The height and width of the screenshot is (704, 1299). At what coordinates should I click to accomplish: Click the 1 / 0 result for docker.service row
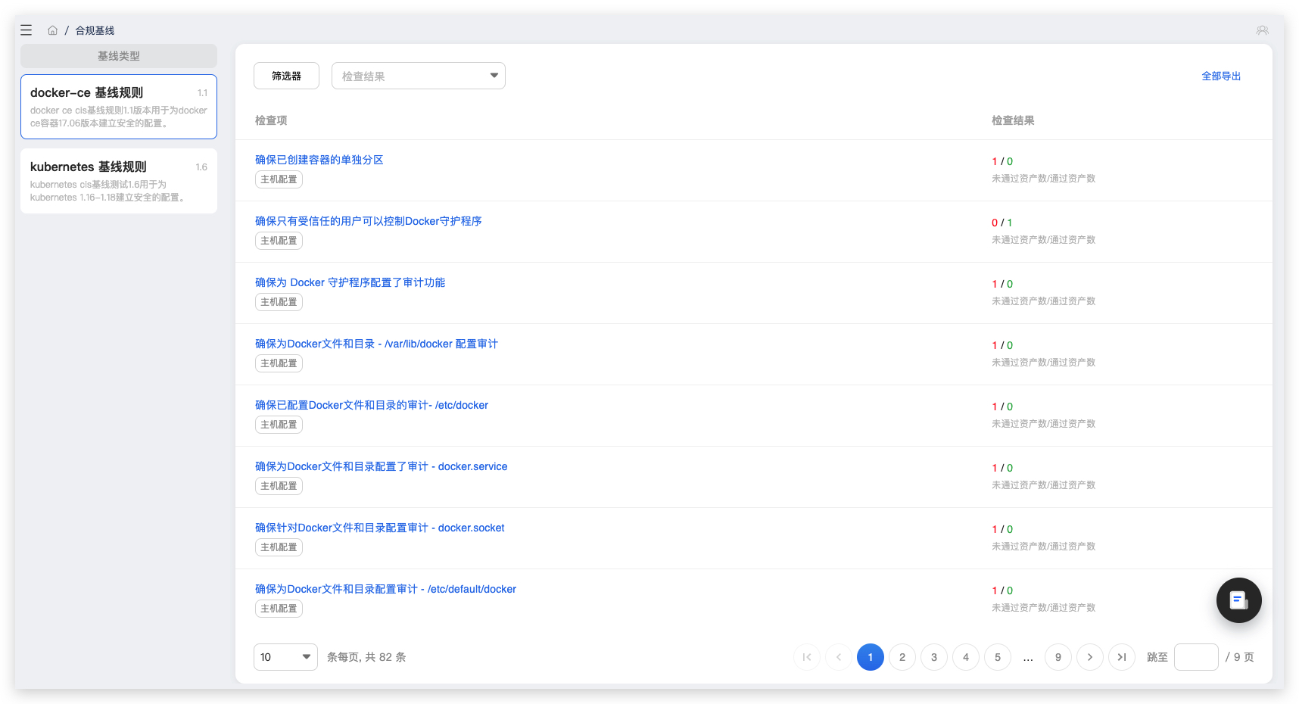click(1002, 468)
